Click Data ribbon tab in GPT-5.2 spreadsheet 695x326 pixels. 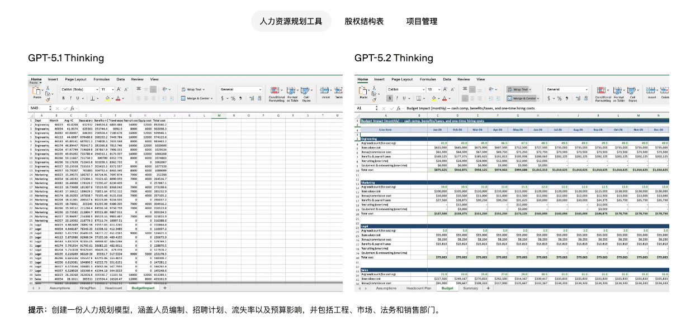click(x=447, y=79)
